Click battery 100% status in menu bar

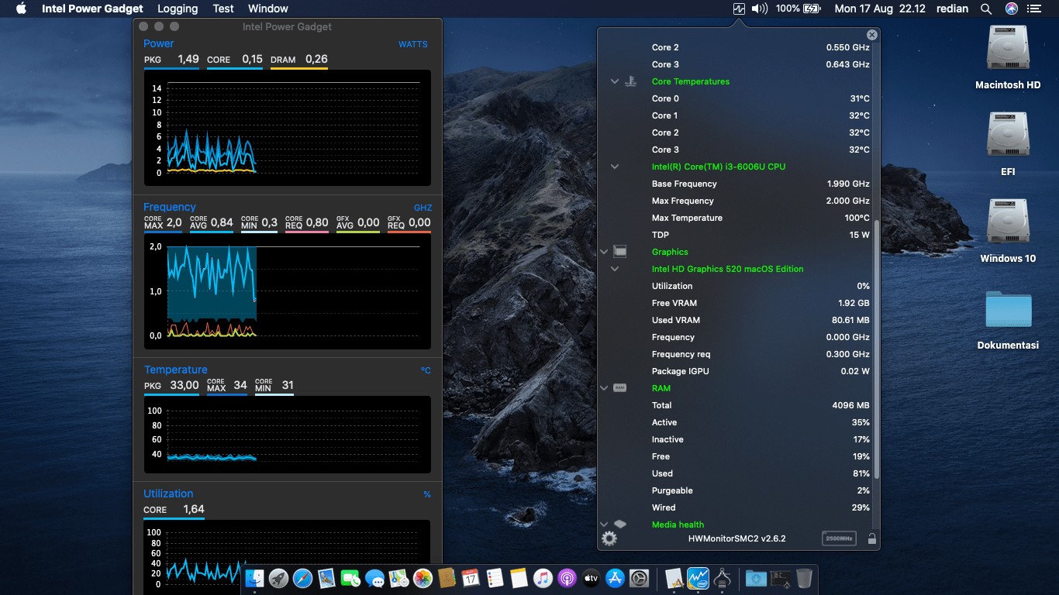tap(798, 9)
